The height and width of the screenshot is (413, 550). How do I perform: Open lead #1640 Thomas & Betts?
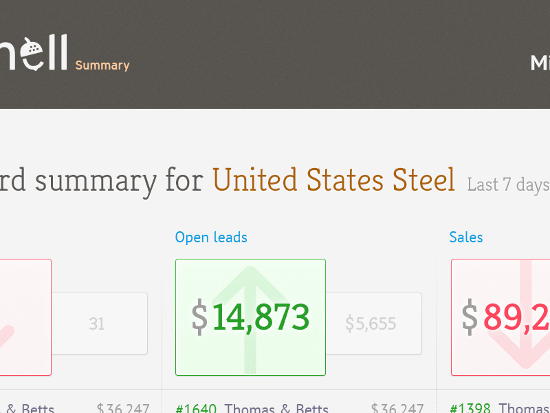pos(252,408)
